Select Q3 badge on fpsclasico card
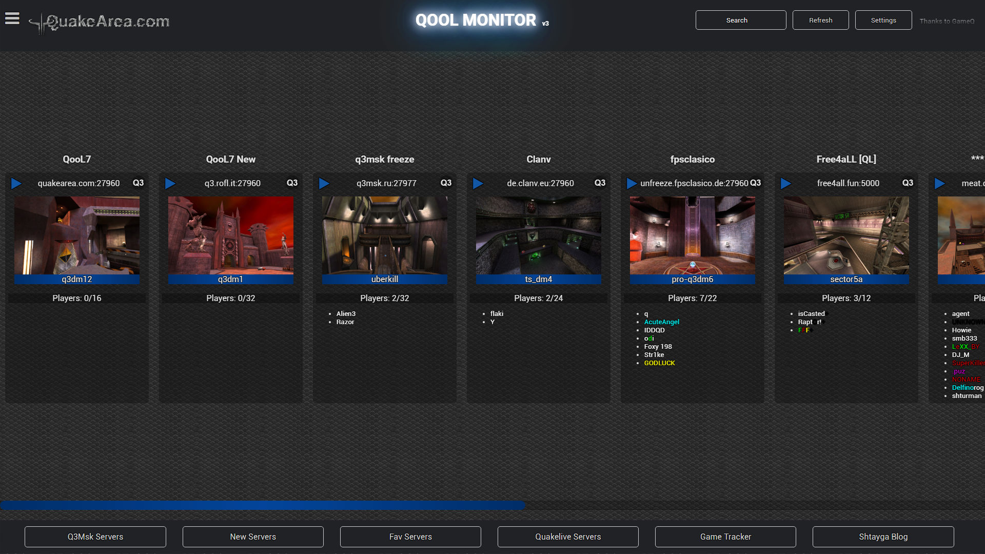 pos(755,183)
